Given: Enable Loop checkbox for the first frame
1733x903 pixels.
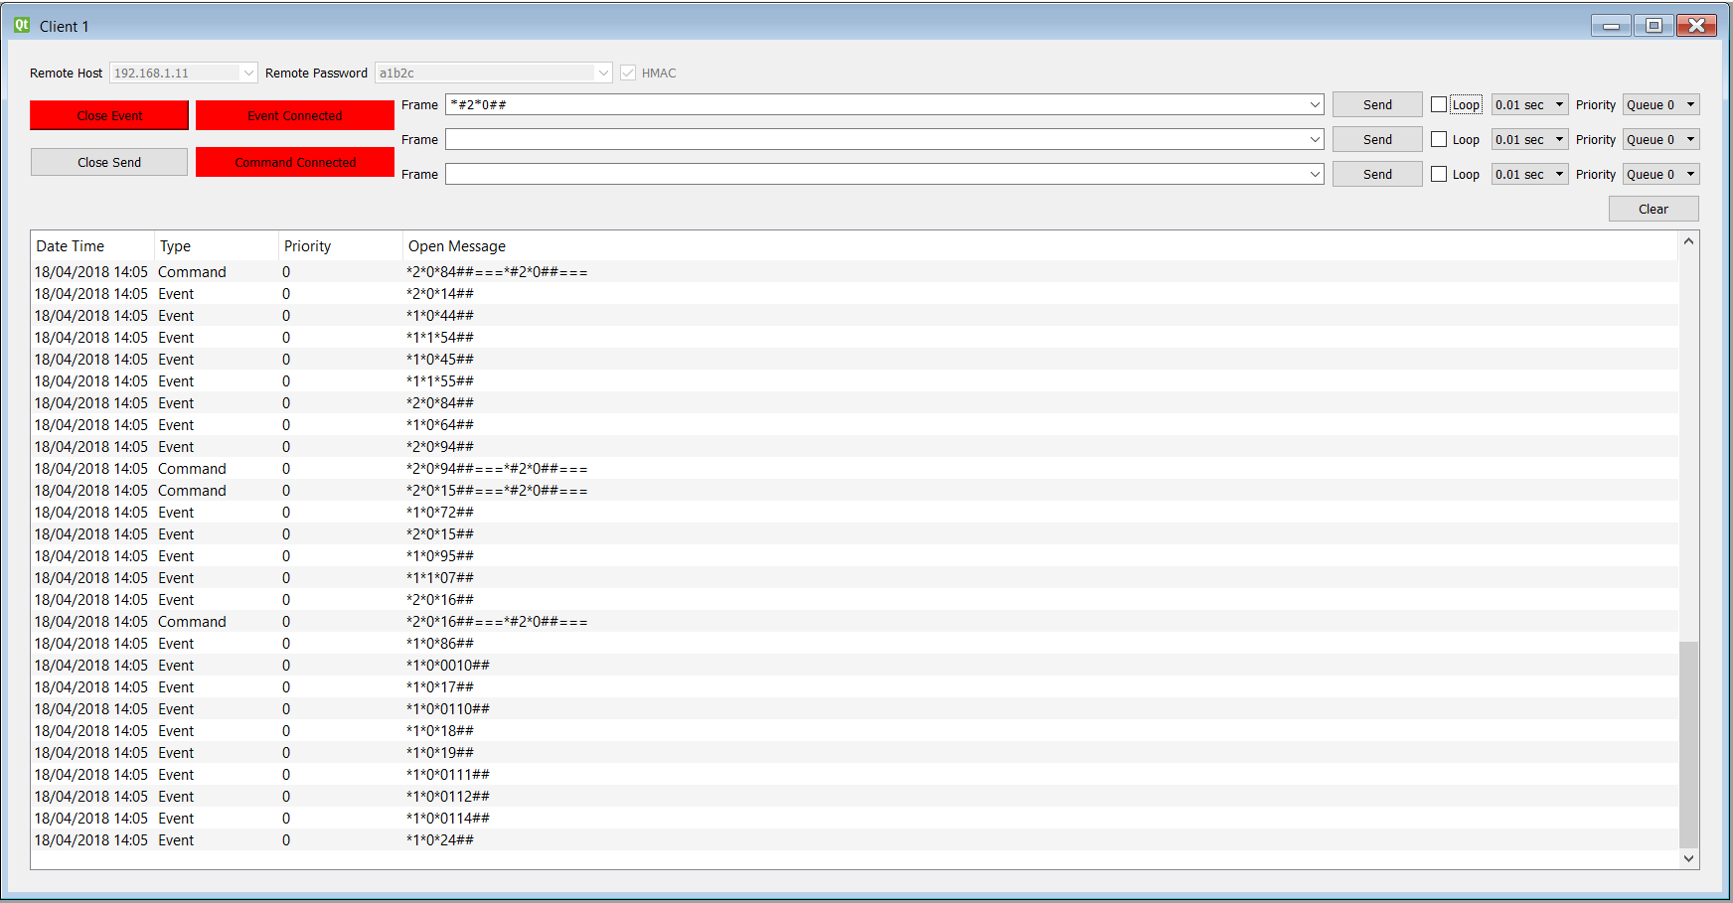Looking at the screenshot, I should tap(1439, 104).
